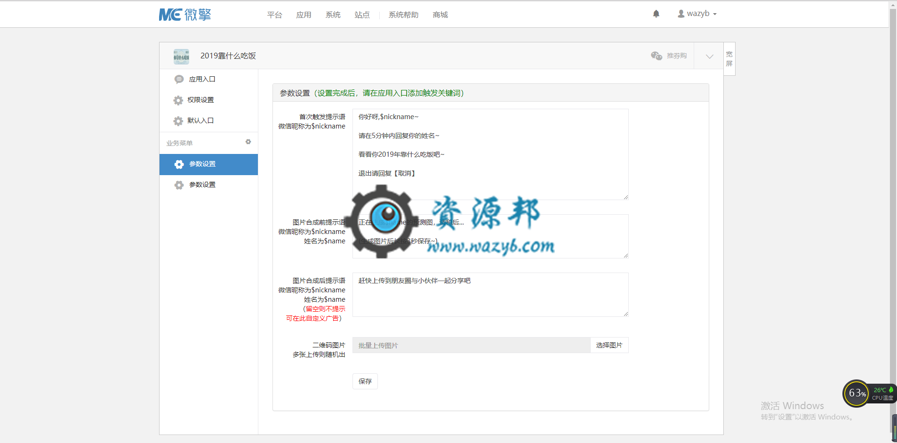The image size is (897, 443).
Task: Open the 平台 menu
Action: click(x=274, y=15)
